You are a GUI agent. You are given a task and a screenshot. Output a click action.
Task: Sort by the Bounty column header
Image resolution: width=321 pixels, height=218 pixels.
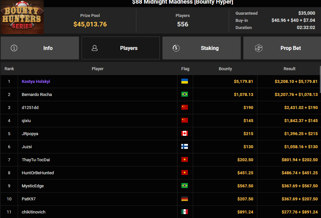coord(225,69)
